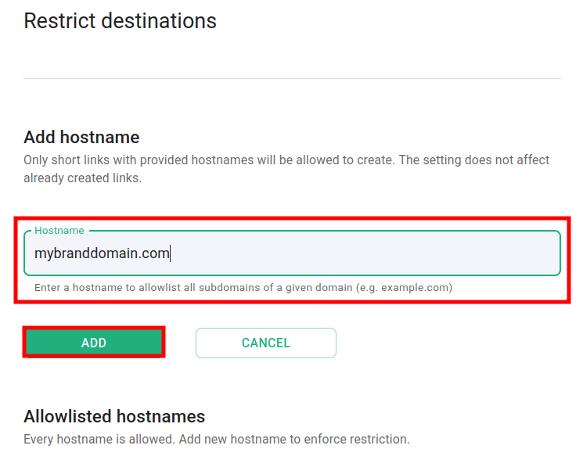
Task: Click the Allowlisted hostnames section heading
Action: [x=114, y=416]
